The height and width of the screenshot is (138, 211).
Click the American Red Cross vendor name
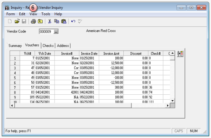coord(101,31)
